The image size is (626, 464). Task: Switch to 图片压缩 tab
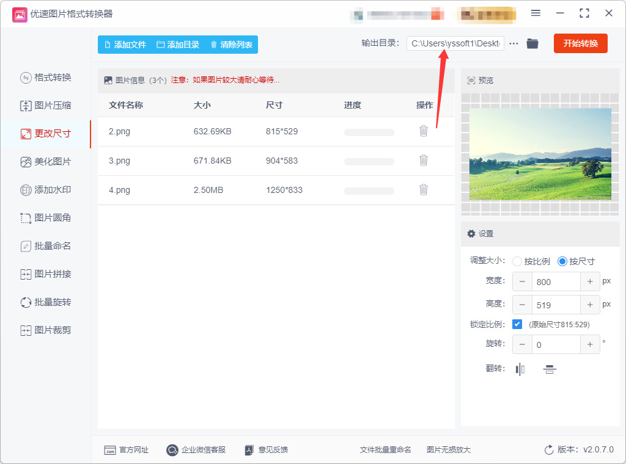pos(45,106)
